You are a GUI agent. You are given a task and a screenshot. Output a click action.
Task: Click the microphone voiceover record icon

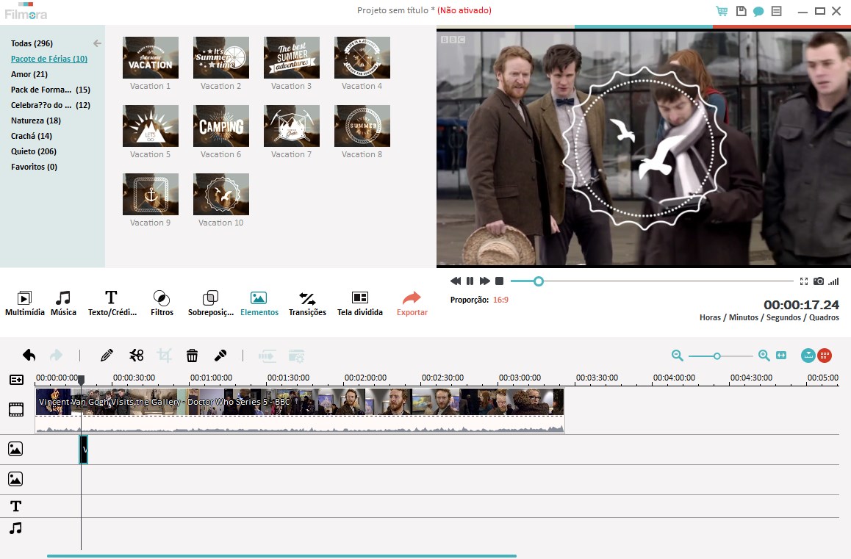click(220, 356)
